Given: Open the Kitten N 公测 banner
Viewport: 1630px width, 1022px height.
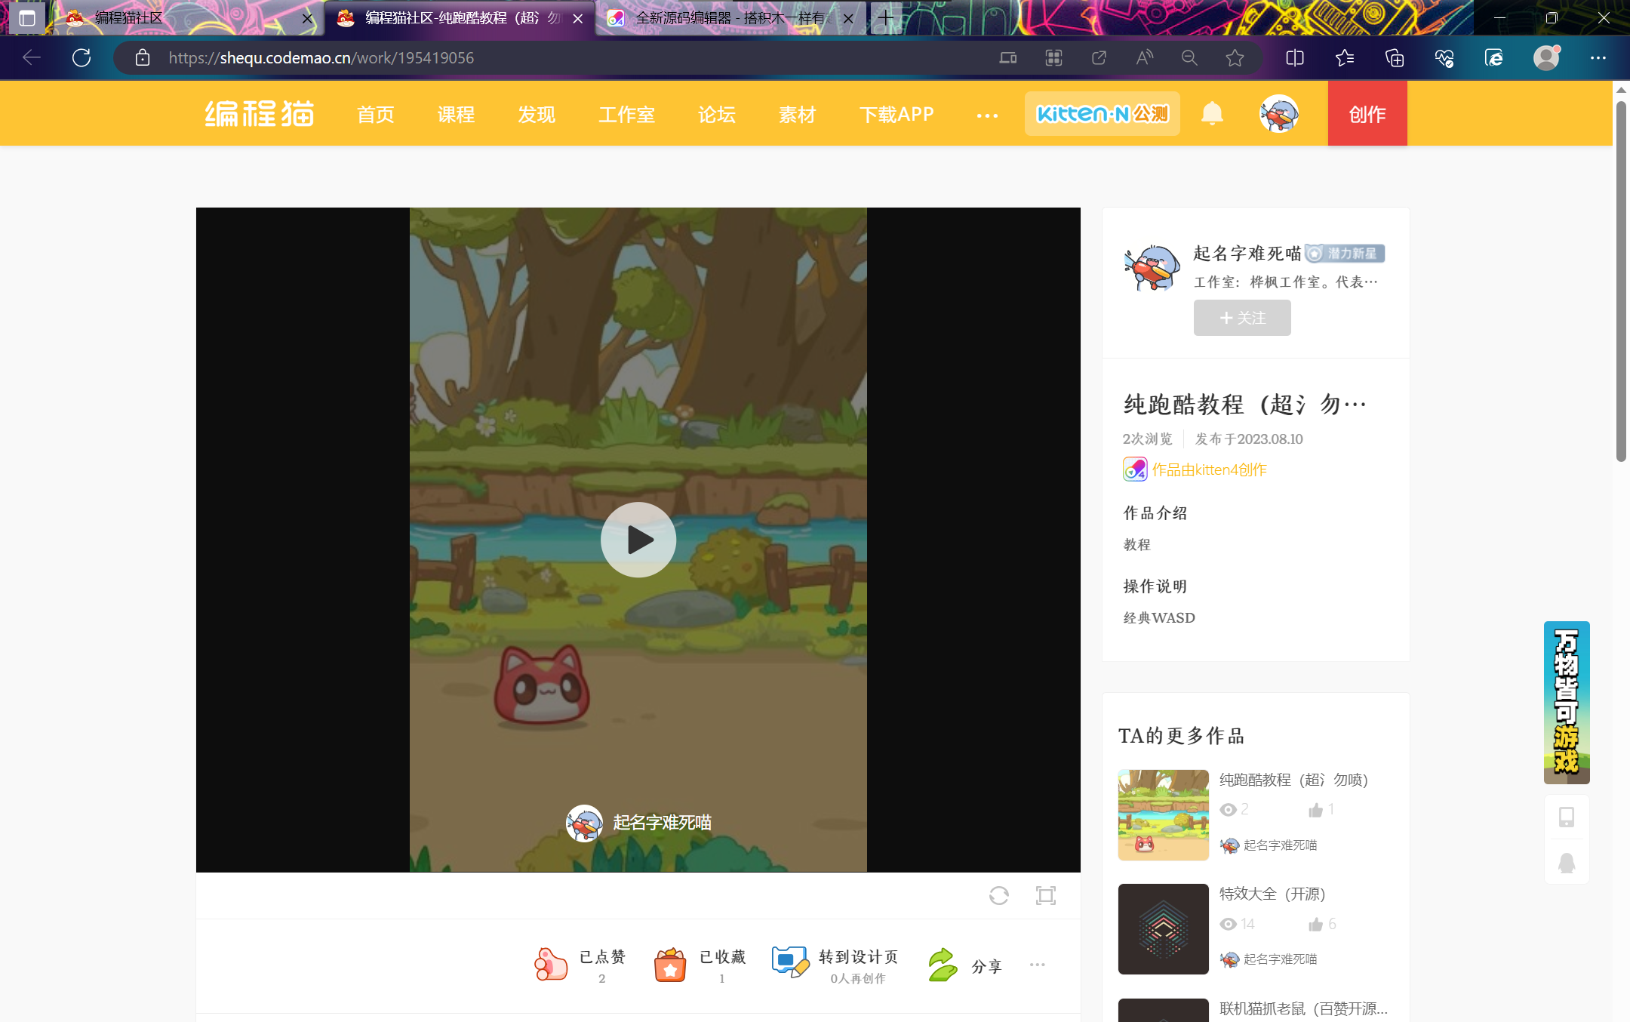Looking at the screenshot, I should point(1103,114).
